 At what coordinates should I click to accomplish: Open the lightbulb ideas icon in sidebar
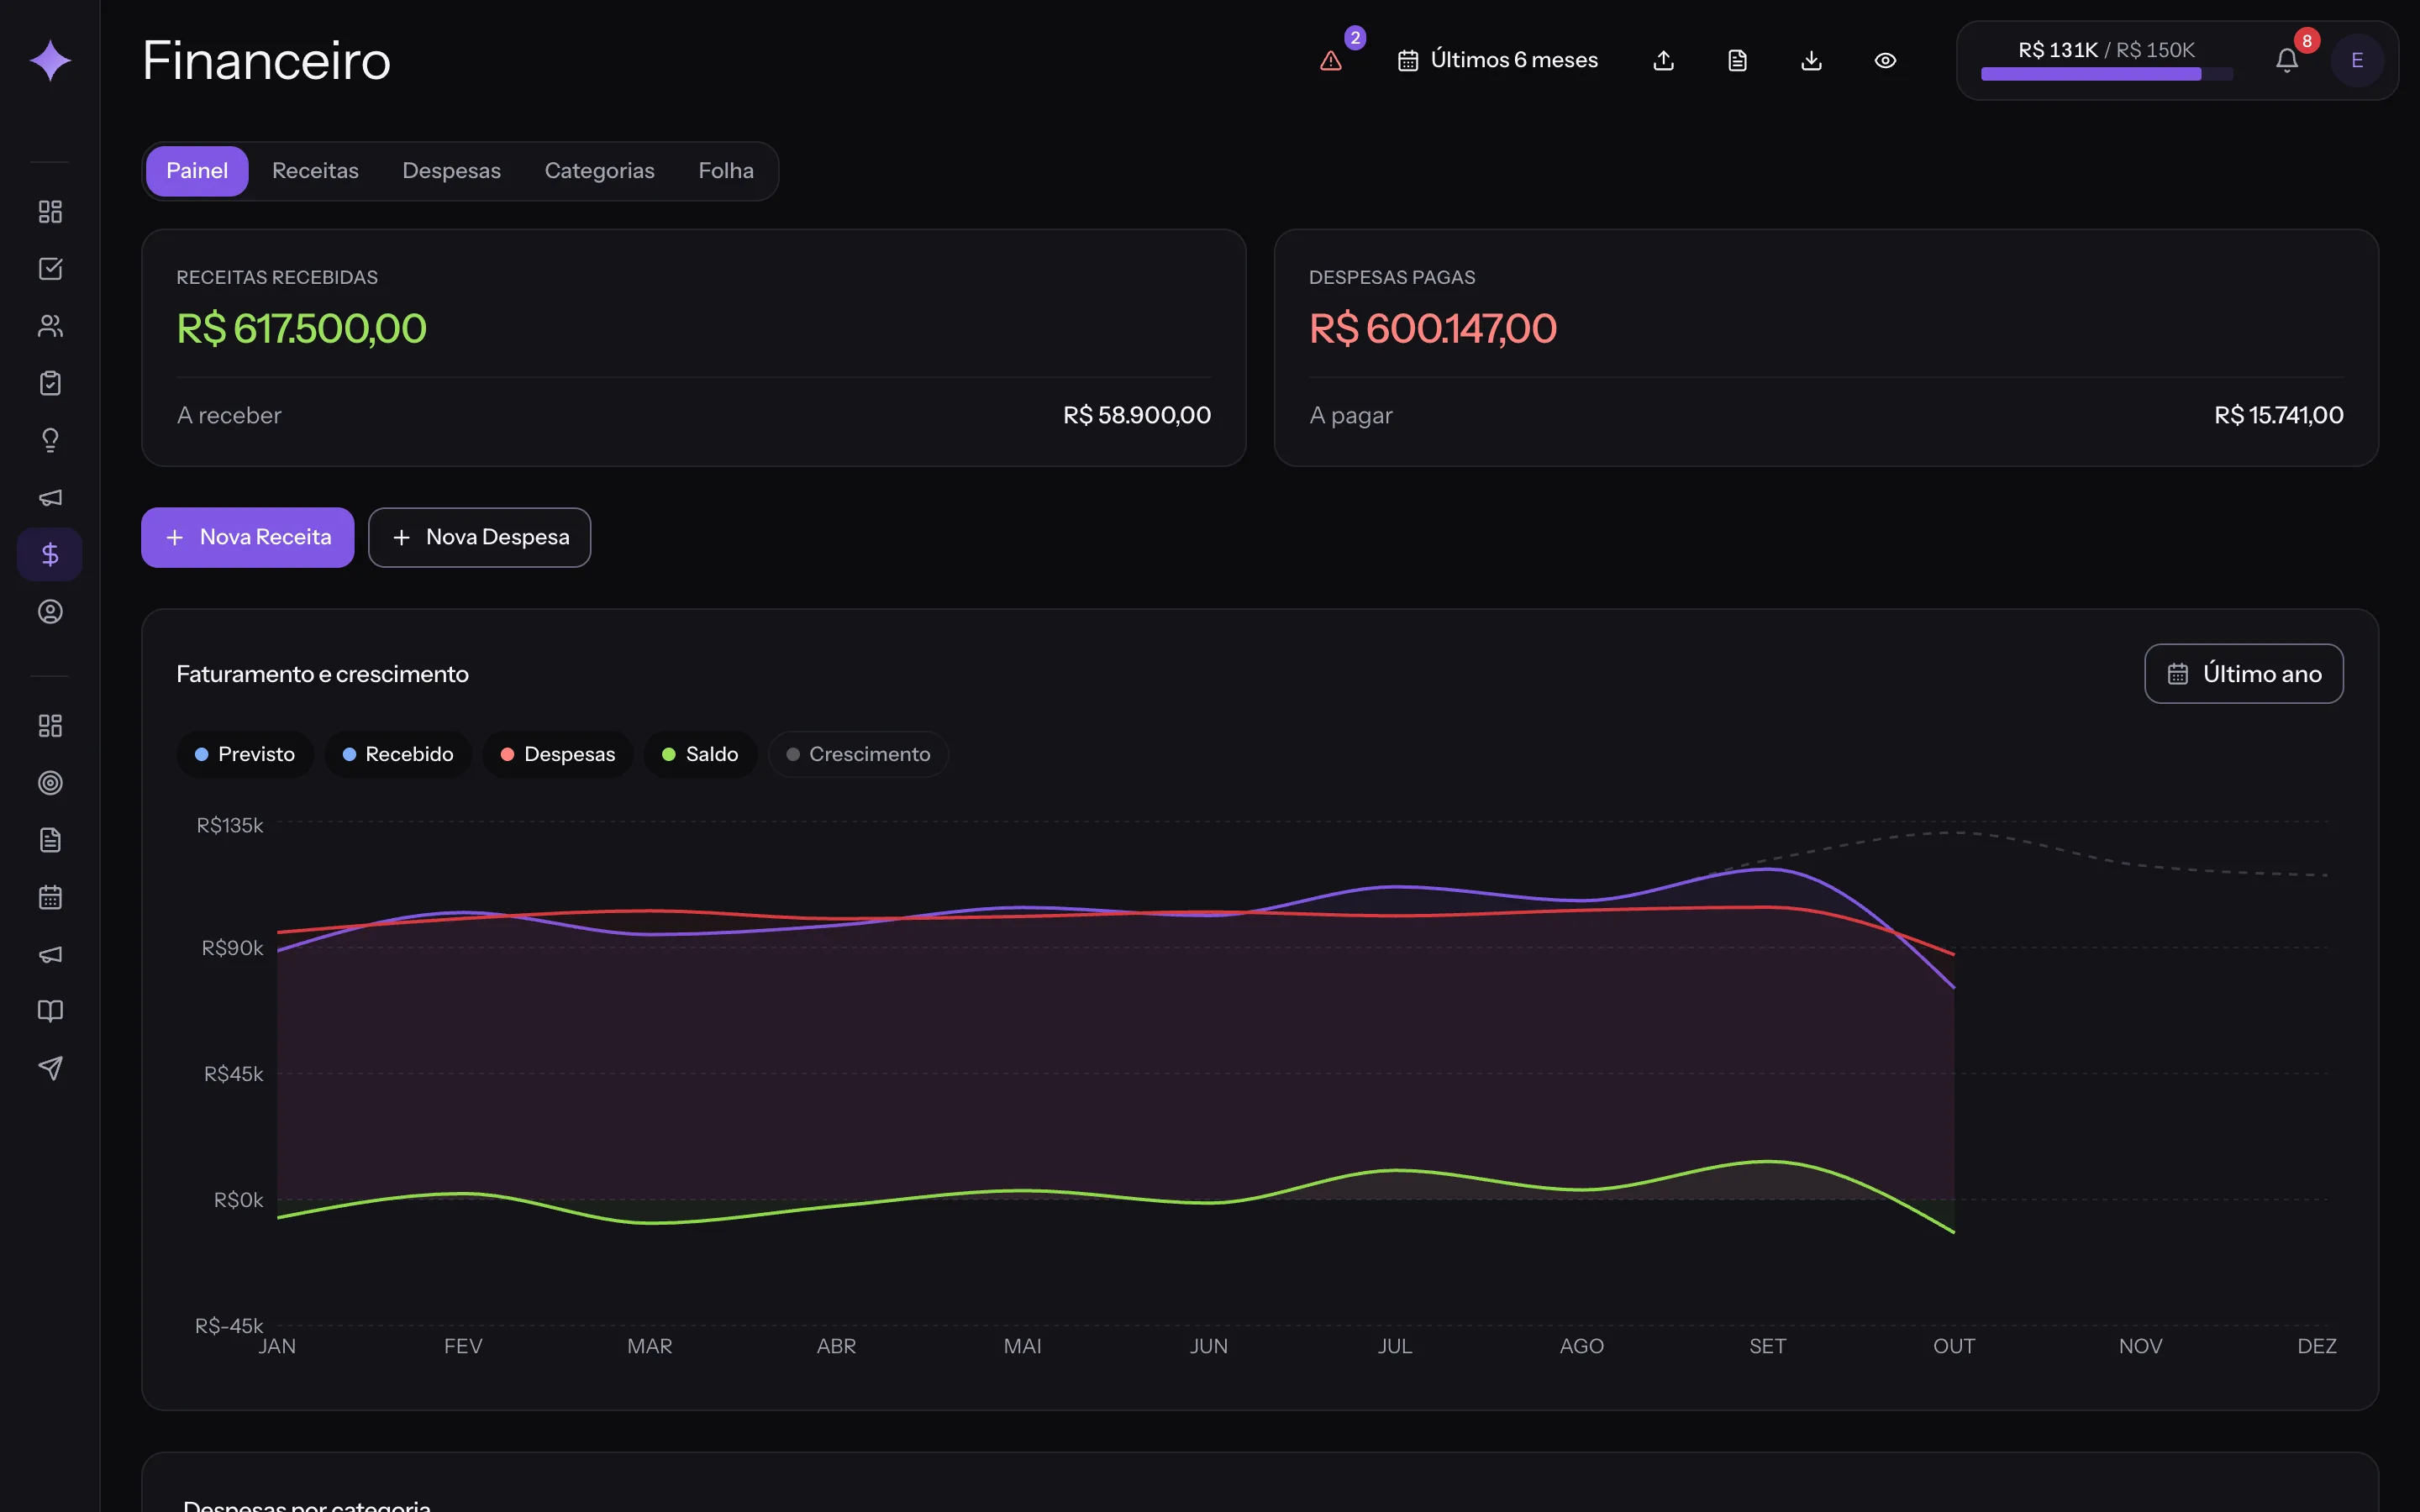tap(50, 440)
